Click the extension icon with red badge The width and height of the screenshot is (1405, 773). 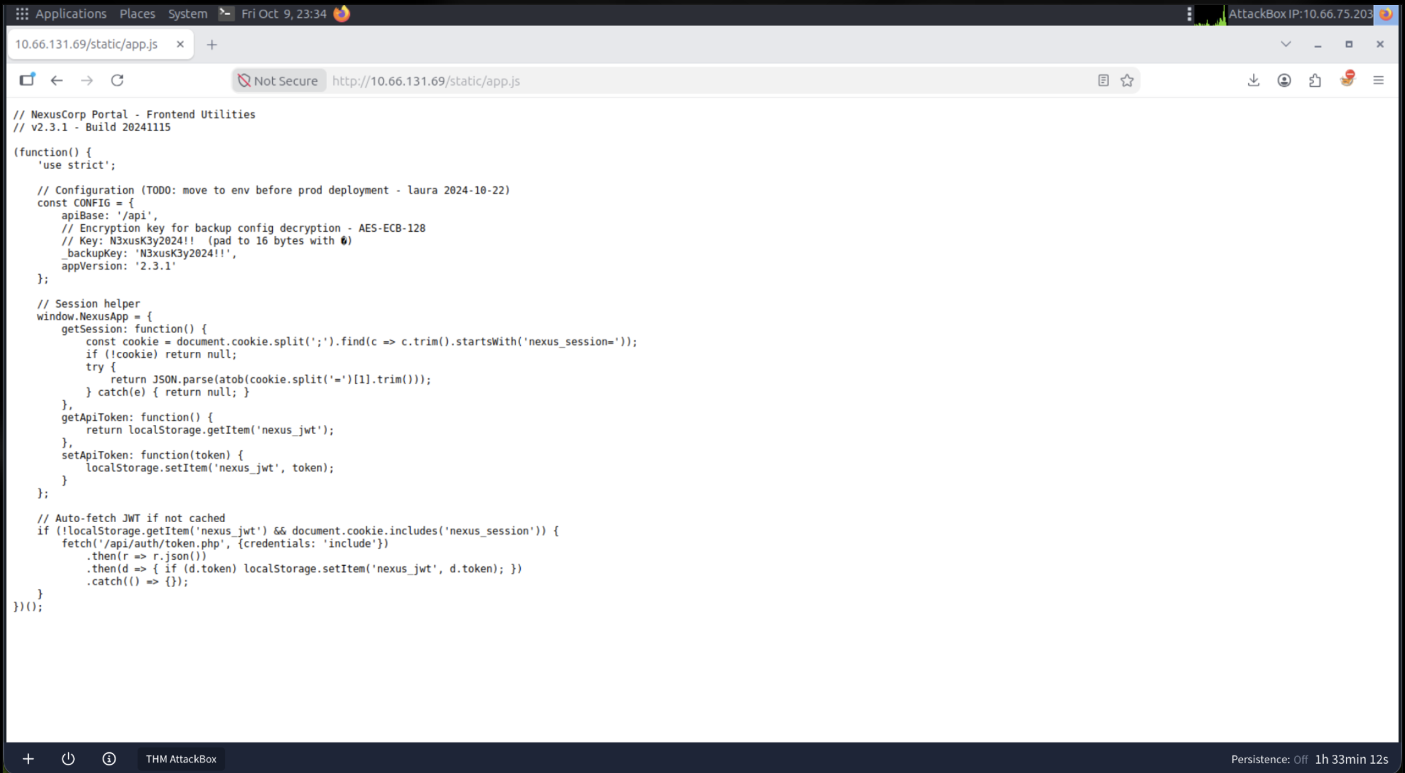point(1347,79)
